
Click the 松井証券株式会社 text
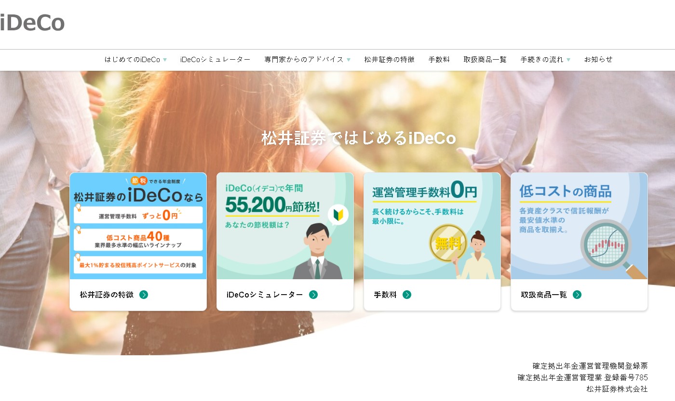(617, 389)
